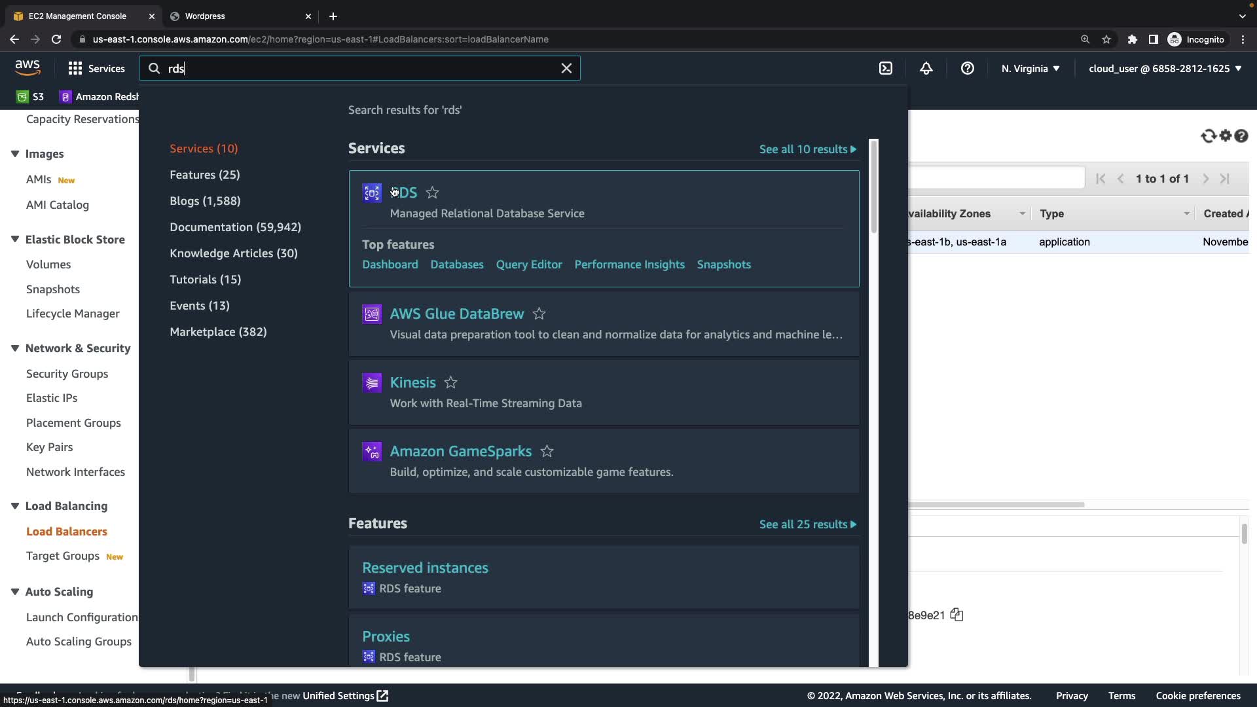1257x707 pixels.
Task: Copy the ID ending 8e9e21
Action: click(x=956, y=615)
